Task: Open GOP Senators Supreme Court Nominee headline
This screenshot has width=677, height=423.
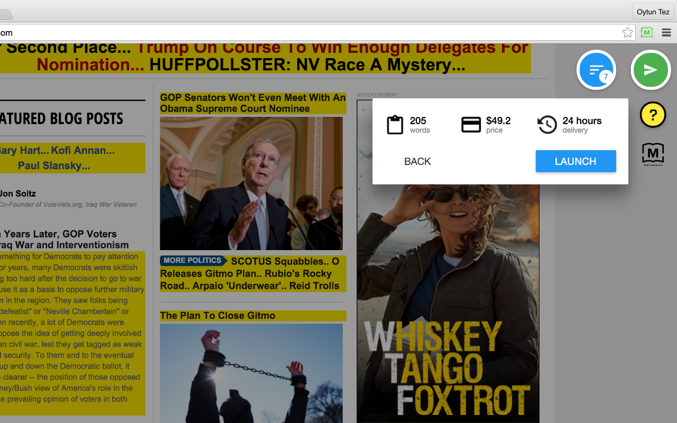Action: 253,103
